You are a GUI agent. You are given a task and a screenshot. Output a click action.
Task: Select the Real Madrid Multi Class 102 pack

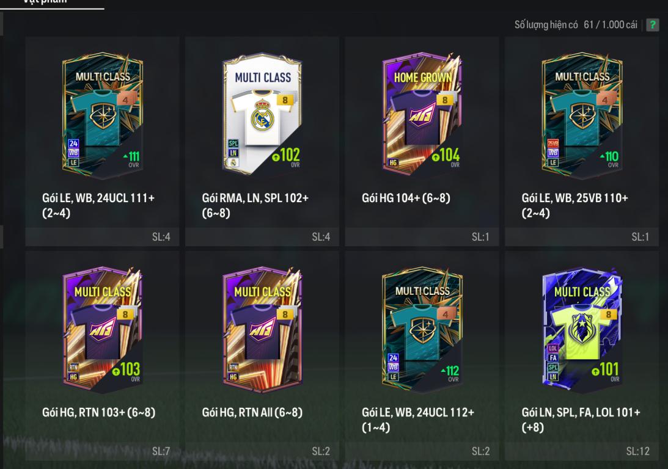(262, 141)
